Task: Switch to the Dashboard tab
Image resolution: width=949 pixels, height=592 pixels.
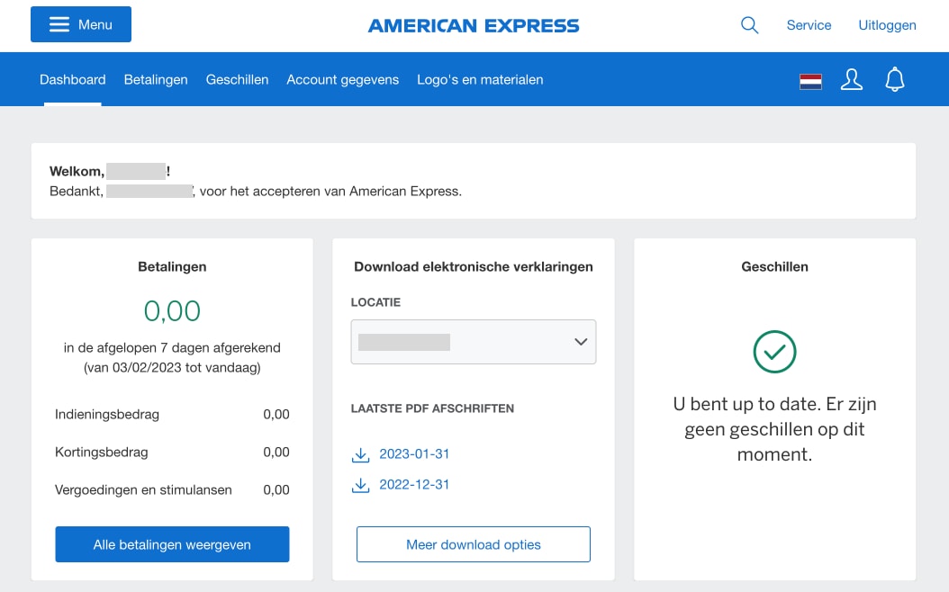Action: pos(73,80)
